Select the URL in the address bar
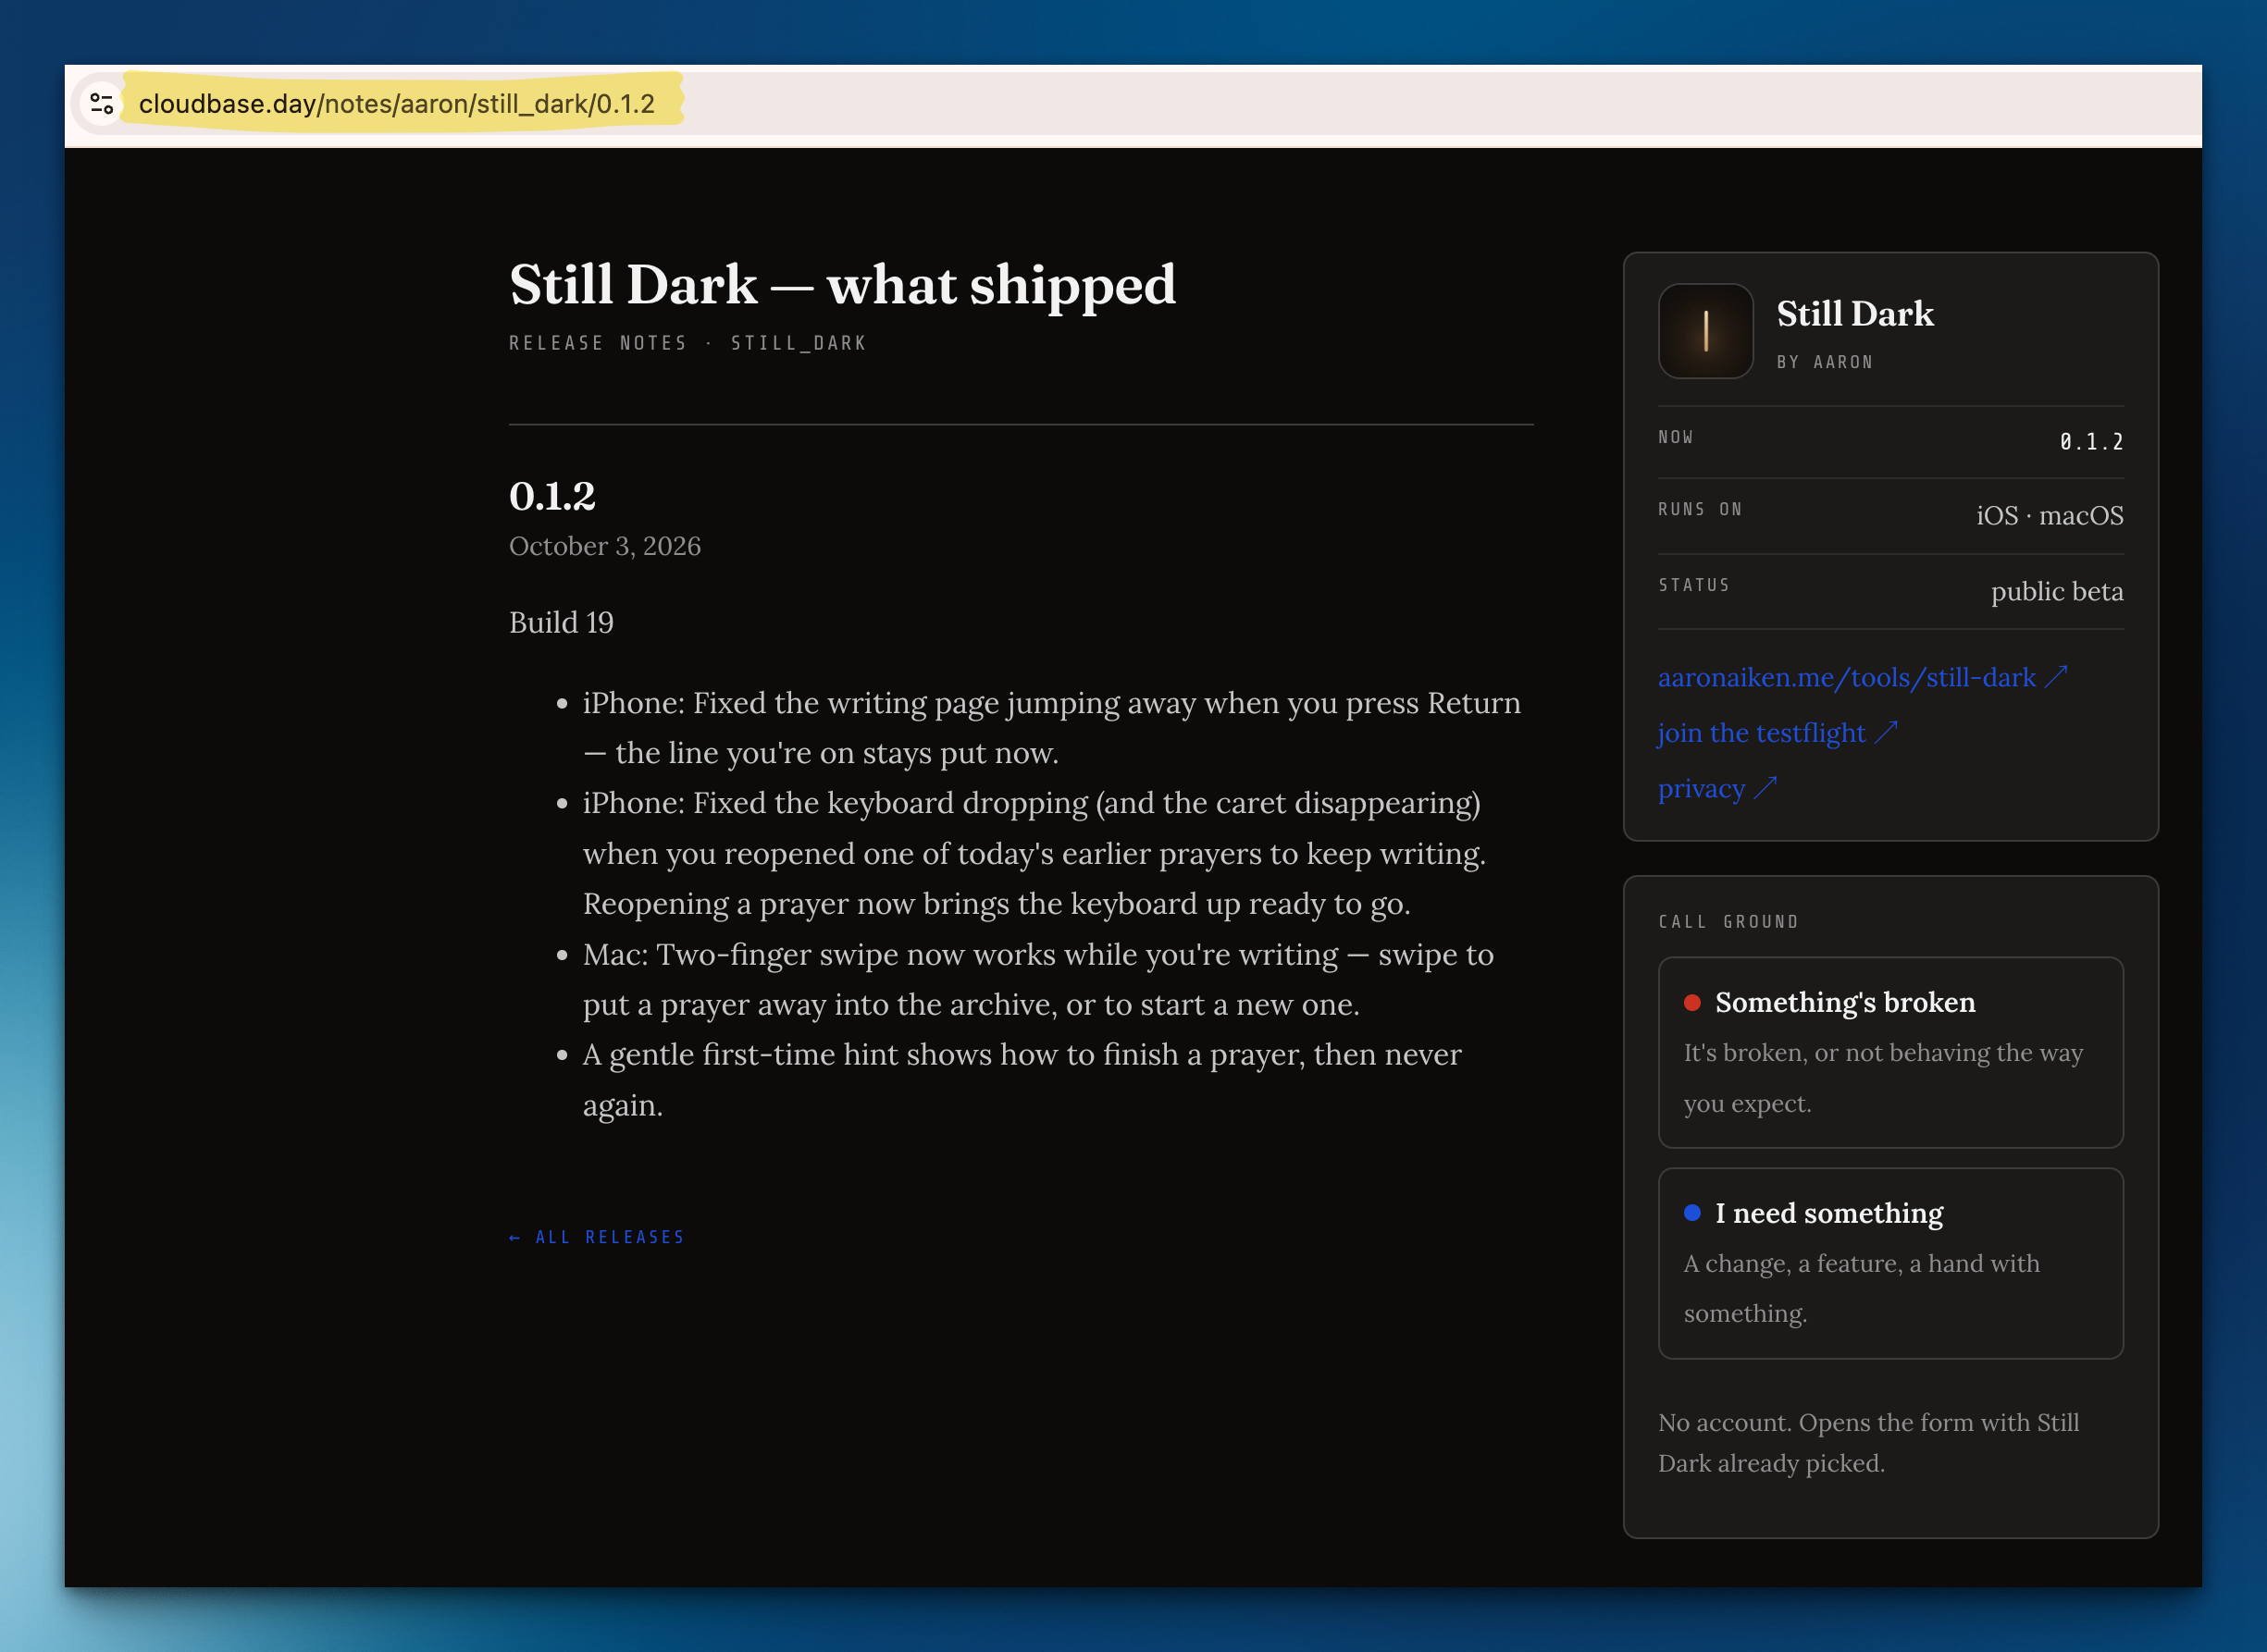This screenshot has height=1652, width=2267. click(396, 104)
